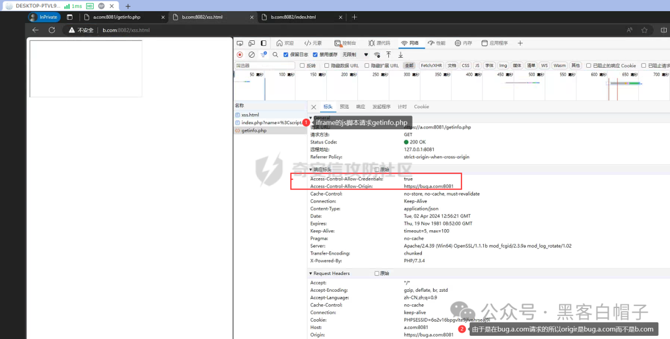Toggle Disable cache checkbox (禁用缓存)
The width and height of the screenshot is (670, 339).
coord(315,55)
